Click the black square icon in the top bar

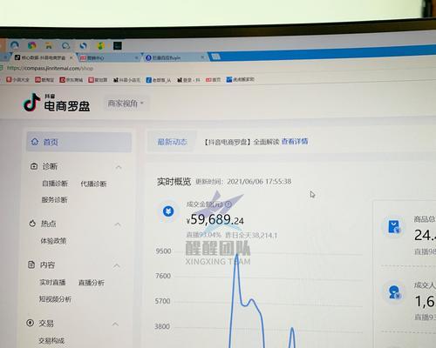pyautogui.click(x=118, y=45)
